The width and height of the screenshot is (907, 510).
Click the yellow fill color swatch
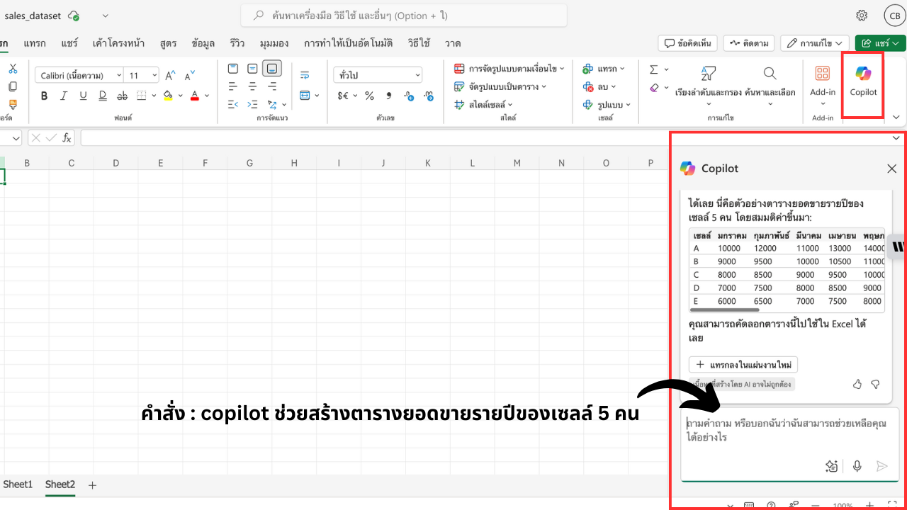(168, 96)
